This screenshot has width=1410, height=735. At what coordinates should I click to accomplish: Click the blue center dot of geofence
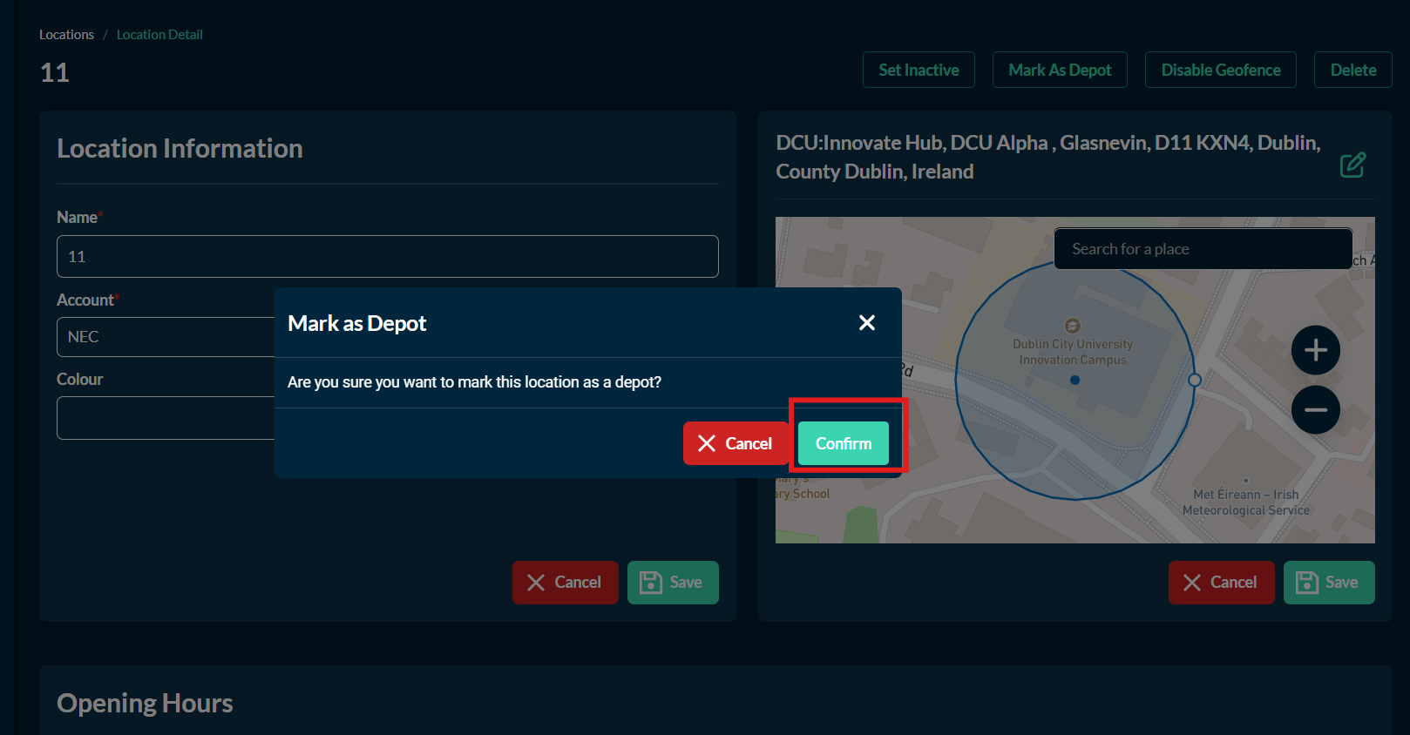[x=1074, y=380]
